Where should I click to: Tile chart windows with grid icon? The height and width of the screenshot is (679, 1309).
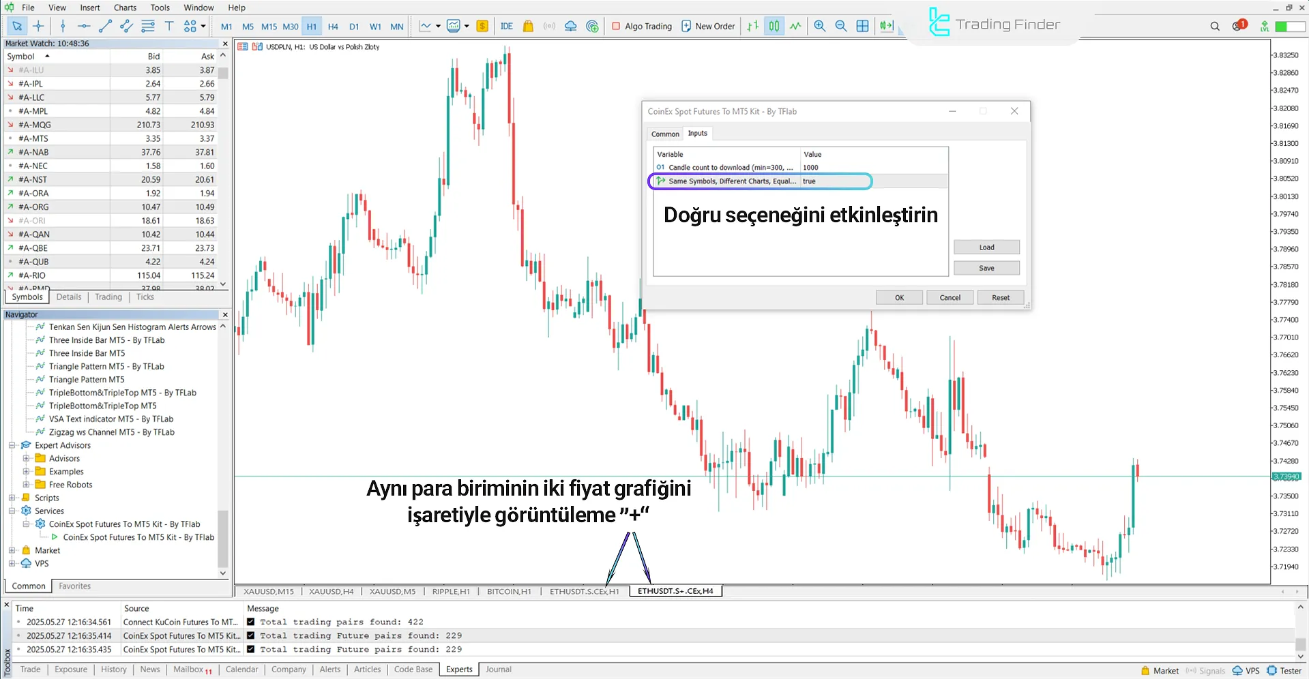(x=862, y=26)
